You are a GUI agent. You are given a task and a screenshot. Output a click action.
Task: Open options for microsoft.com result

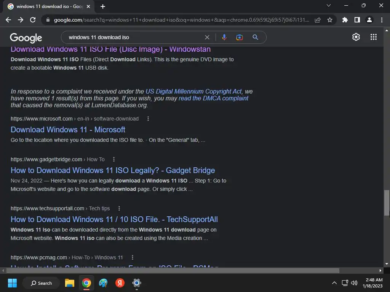(148, 119)
